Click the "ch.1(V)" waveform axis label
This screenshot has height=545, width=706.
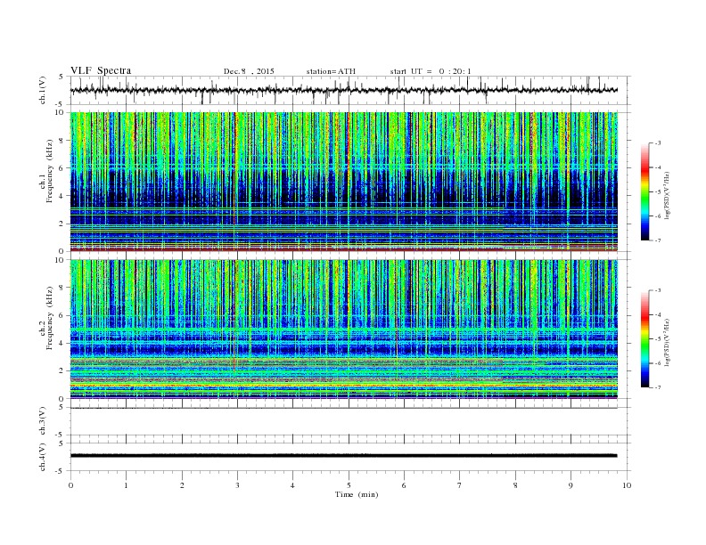(x=43, y=90)
